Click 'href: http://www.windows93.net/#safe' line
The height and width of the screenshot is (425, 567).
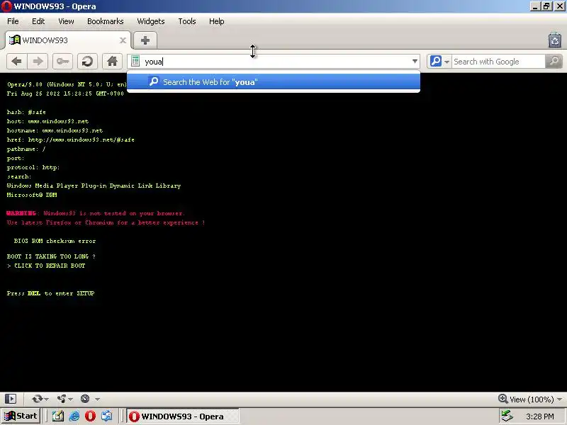coord(70,140)
